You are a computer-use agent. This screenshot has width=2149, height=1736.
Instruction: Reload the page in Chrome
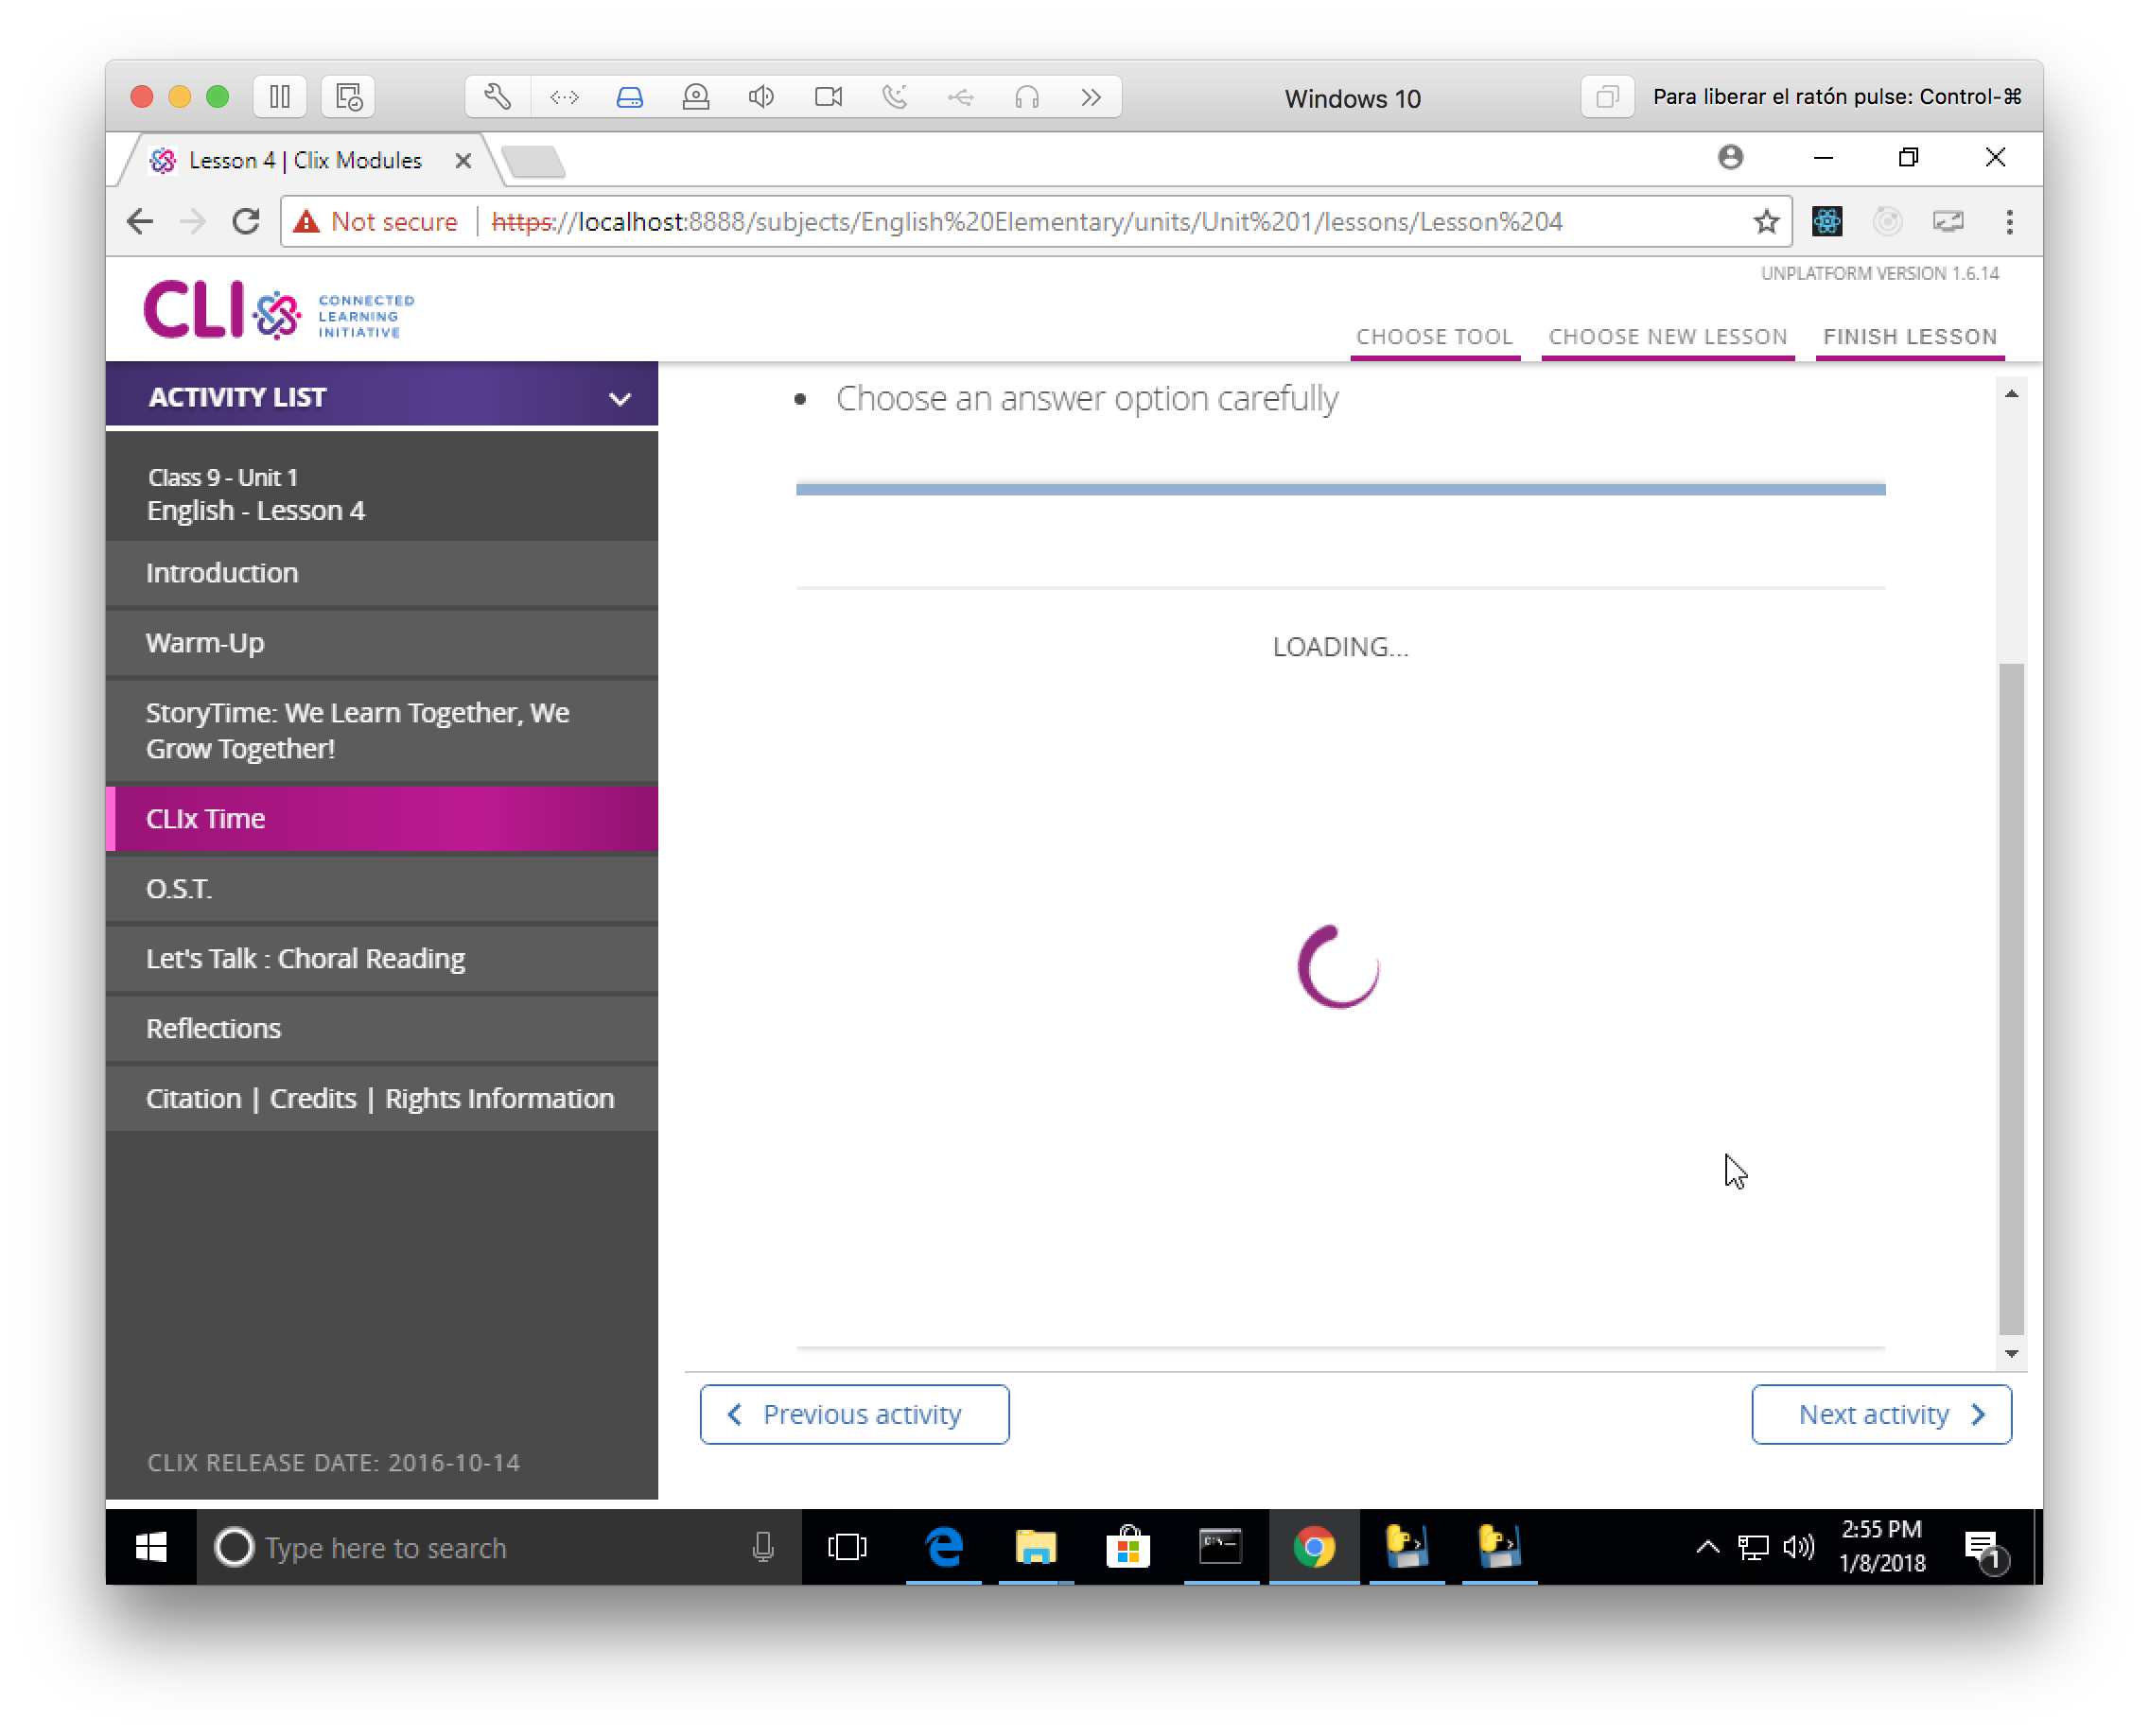pos(246,222)
